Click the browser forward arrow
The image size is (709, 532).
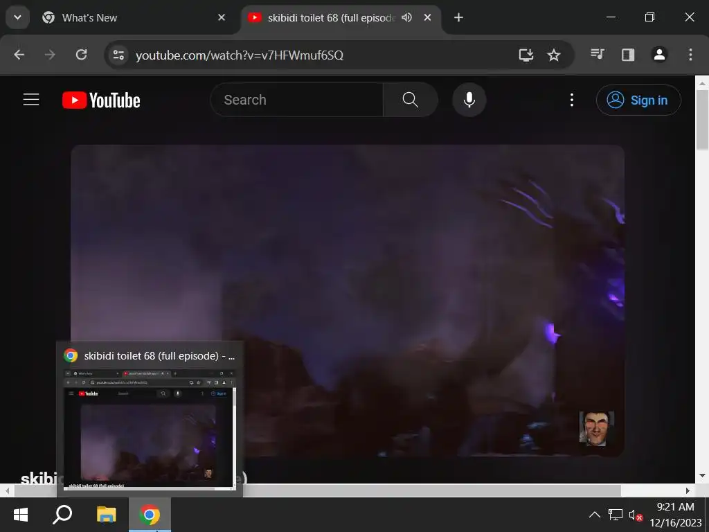[x=50, y=55]
